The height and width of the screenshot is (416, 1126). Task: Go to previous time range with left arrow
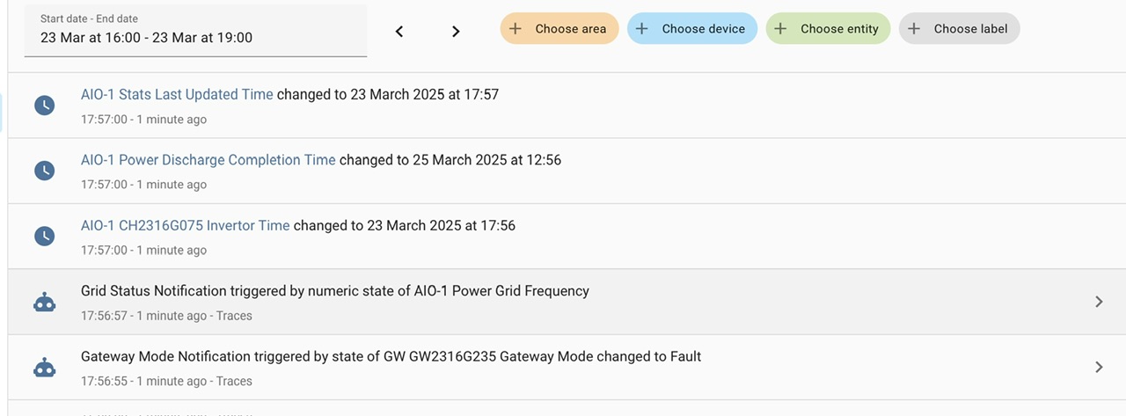click(399, 32)
